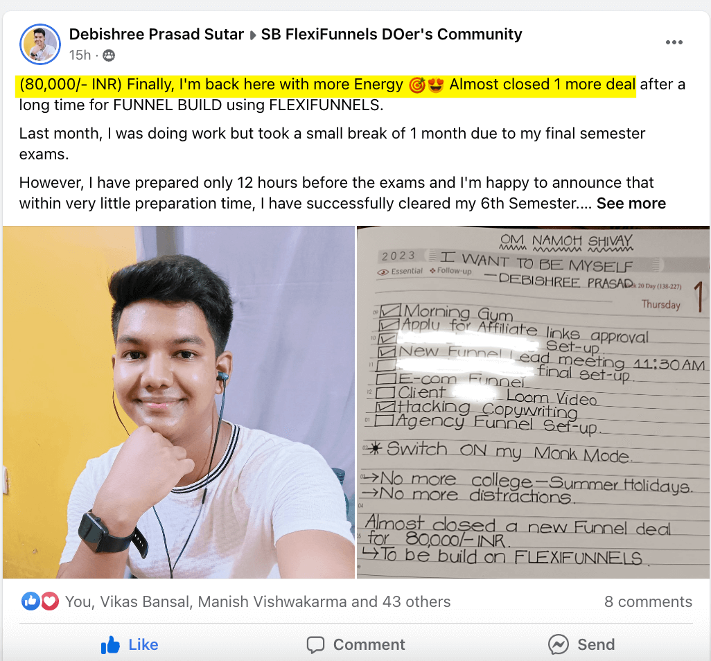Viewport: 711px width, 661px height.
Task: Open the selfie photo thumbnail
Action: 179,402
